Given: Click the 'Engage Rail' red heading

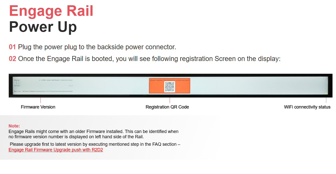Looking at the screenshot, I should pos(51,11).
